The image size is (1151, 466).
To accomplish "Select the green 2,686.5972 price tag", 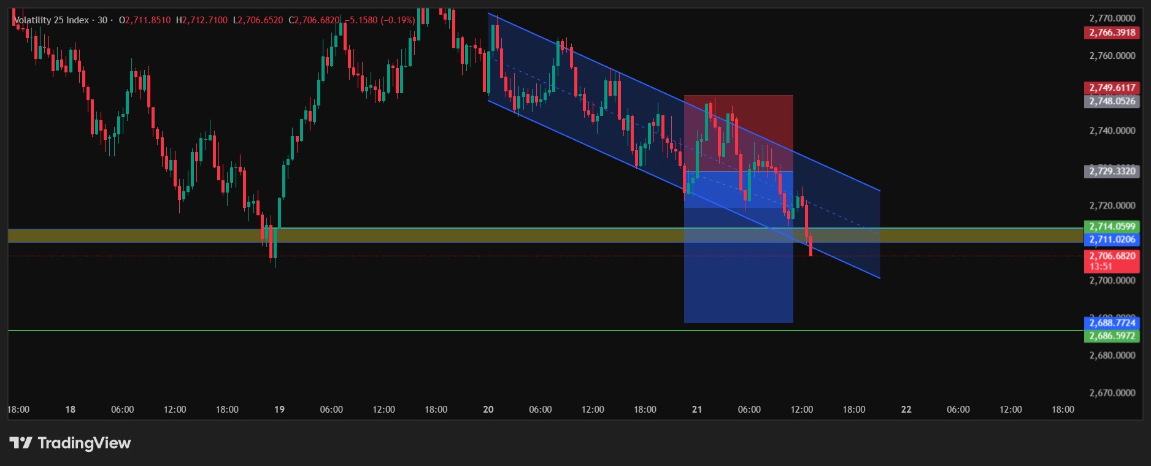I will click(1112, 336).
